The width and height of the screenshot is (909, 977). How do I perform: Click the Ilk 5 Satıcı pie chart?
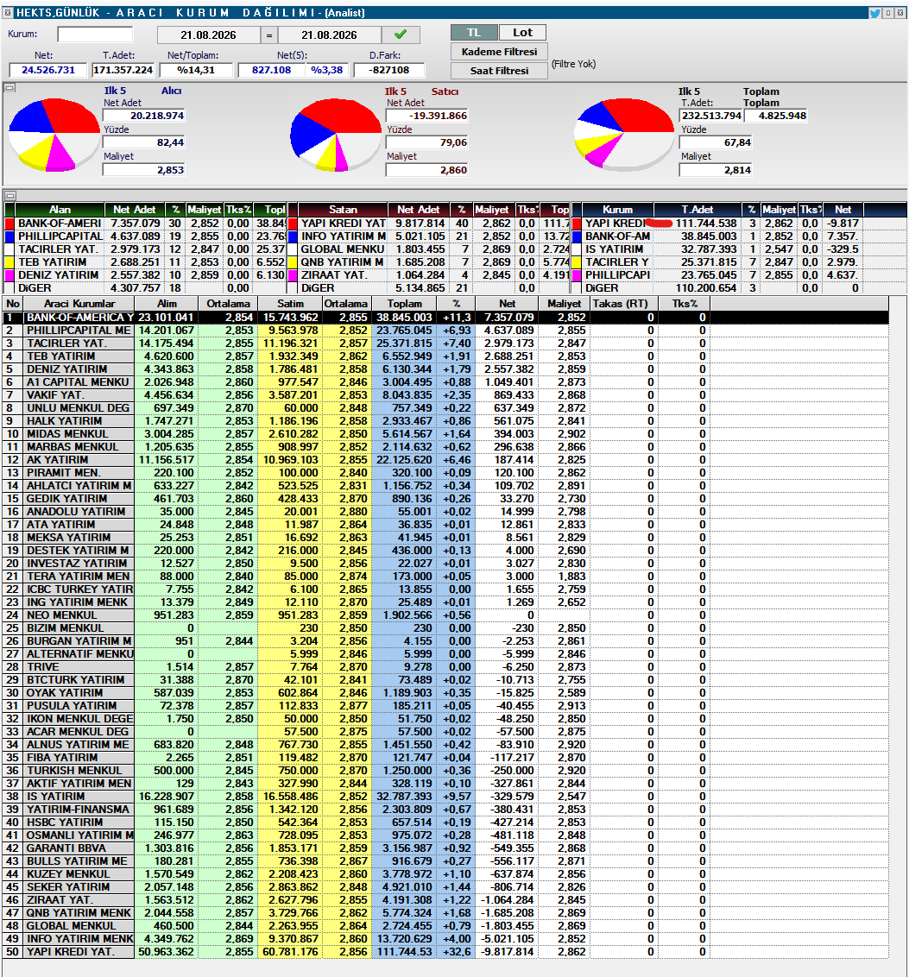click(336, 133)
